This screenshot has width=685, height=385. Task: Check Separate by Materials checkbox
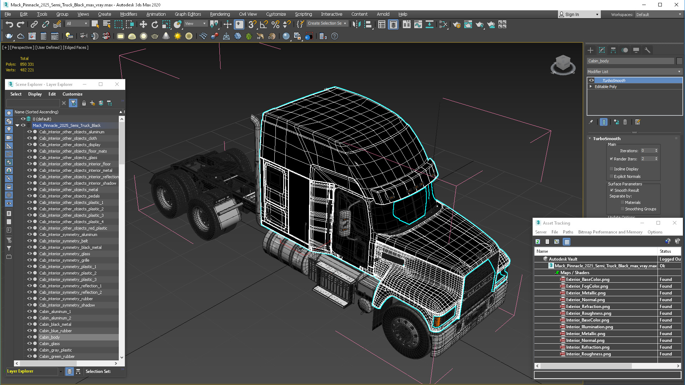tap(623, 202)
